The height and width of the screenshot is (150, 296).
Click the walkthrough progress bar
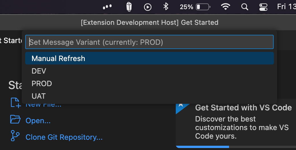coord(236,147)
